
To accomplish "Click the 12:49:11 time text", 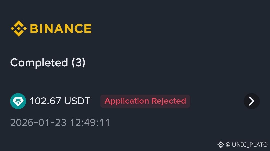I will [90, 123].
